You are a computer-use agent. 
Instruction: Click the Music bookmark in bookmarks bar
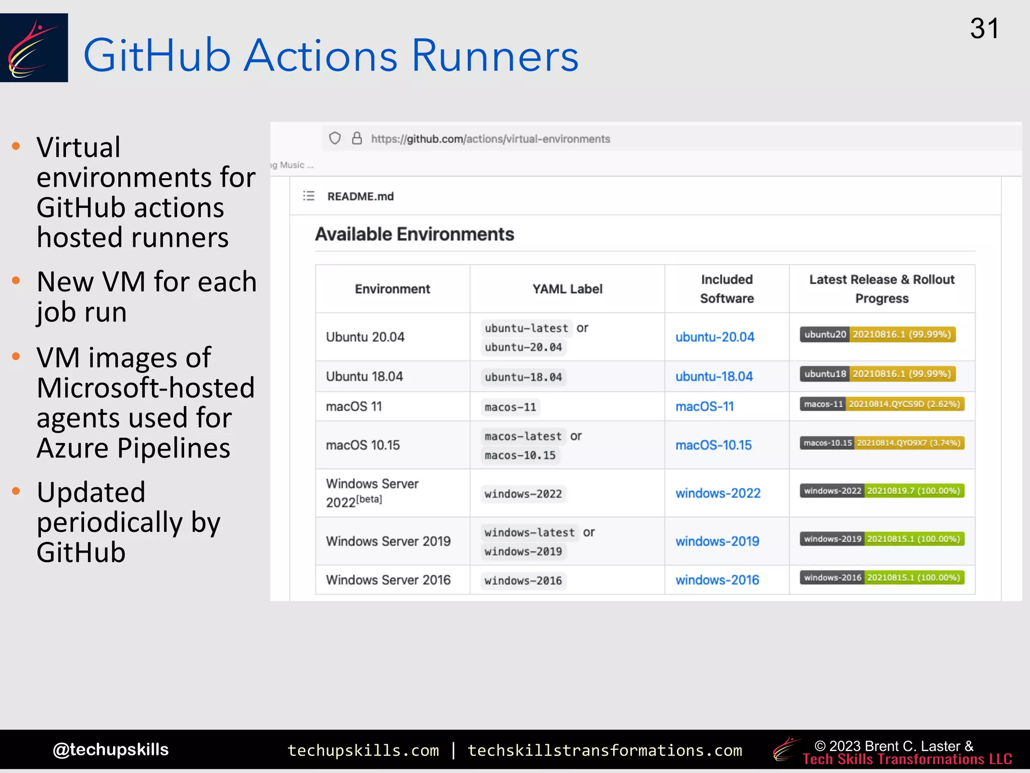(293, 165)
